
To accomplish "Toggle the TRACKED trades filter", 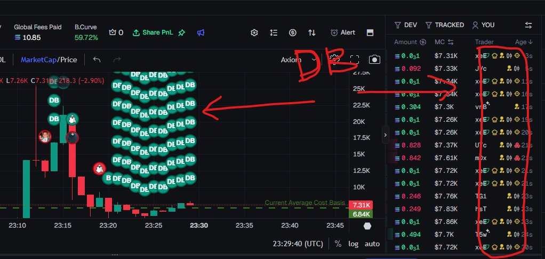I will point(445,25).
